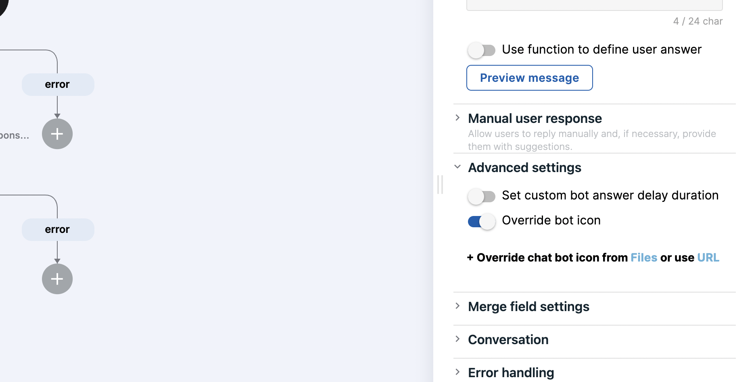
Task: Click the Preview message button
Action: [529, 78]
